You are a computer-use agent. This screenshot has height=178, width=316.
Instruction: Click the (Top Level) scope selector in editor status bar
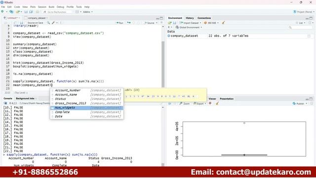21,92
